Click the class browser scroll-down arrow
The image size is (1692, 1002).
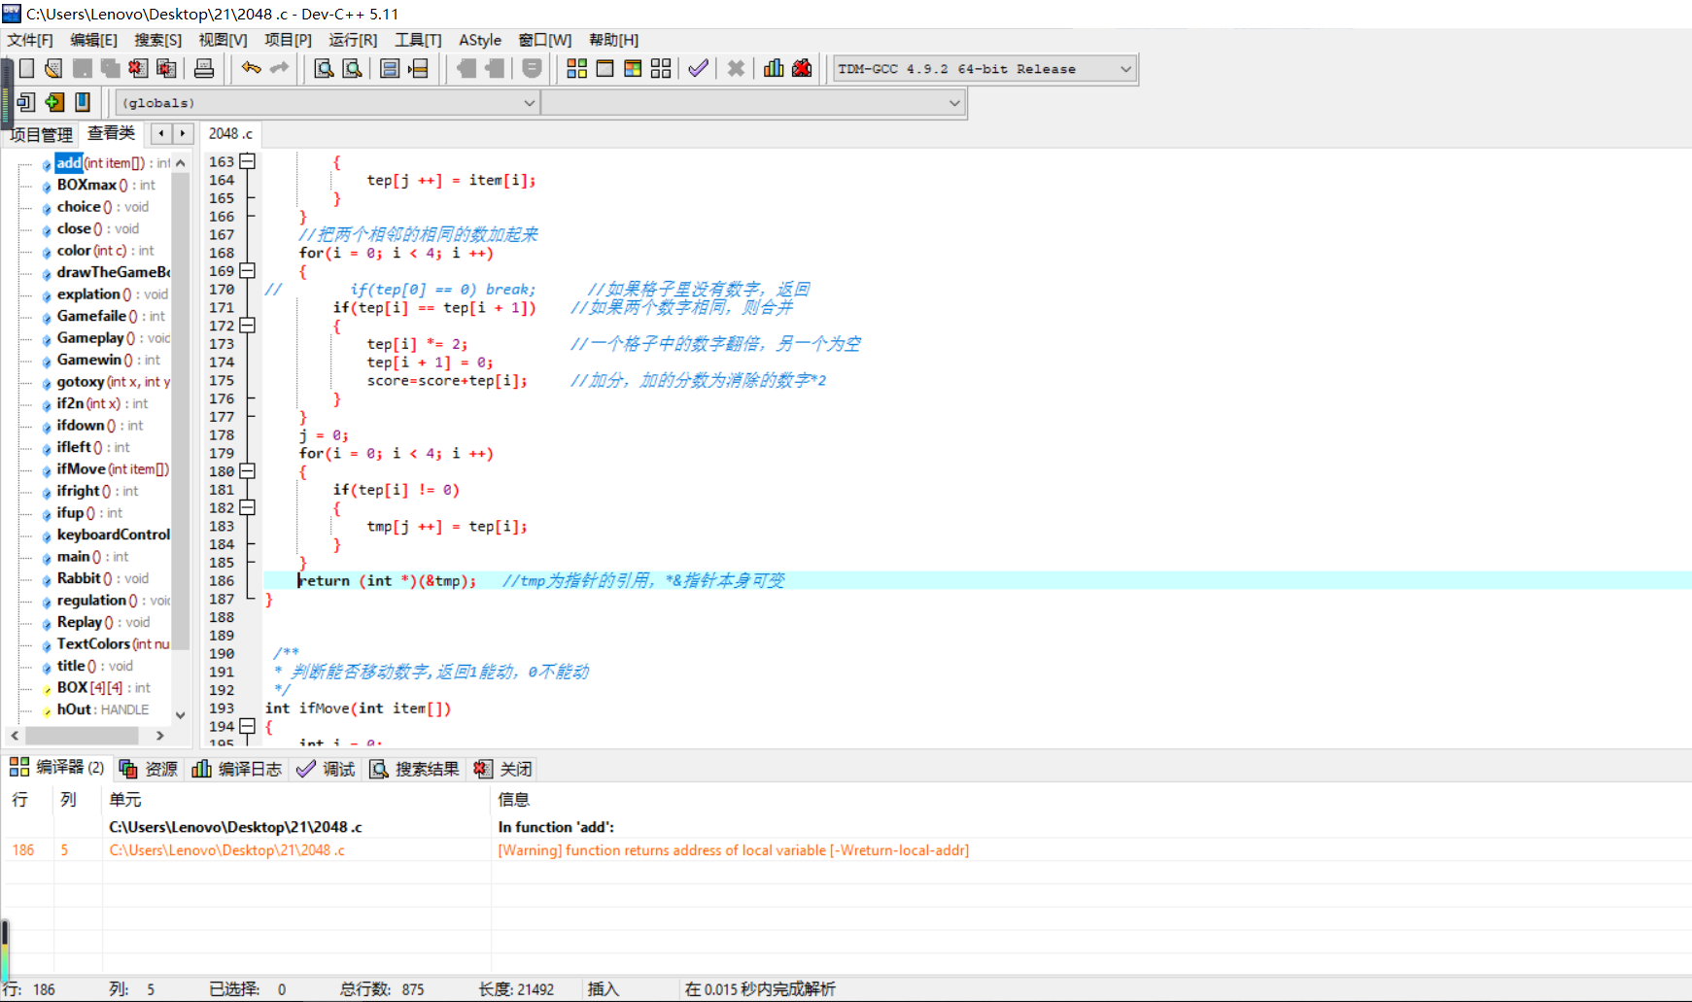point(180,714)
